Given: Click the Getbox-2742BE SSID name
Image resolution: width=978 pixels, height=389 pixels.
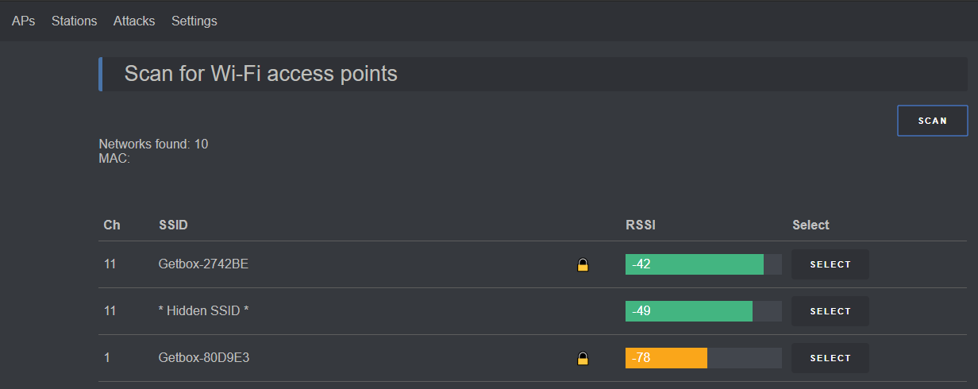Looking at the screenshot, I should coord(203,264).
